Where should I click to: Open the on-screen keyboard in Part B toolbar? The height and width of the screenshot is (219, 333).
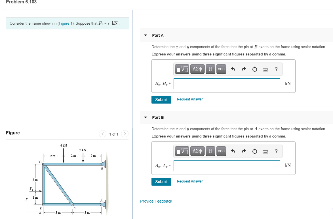(265, 151)
